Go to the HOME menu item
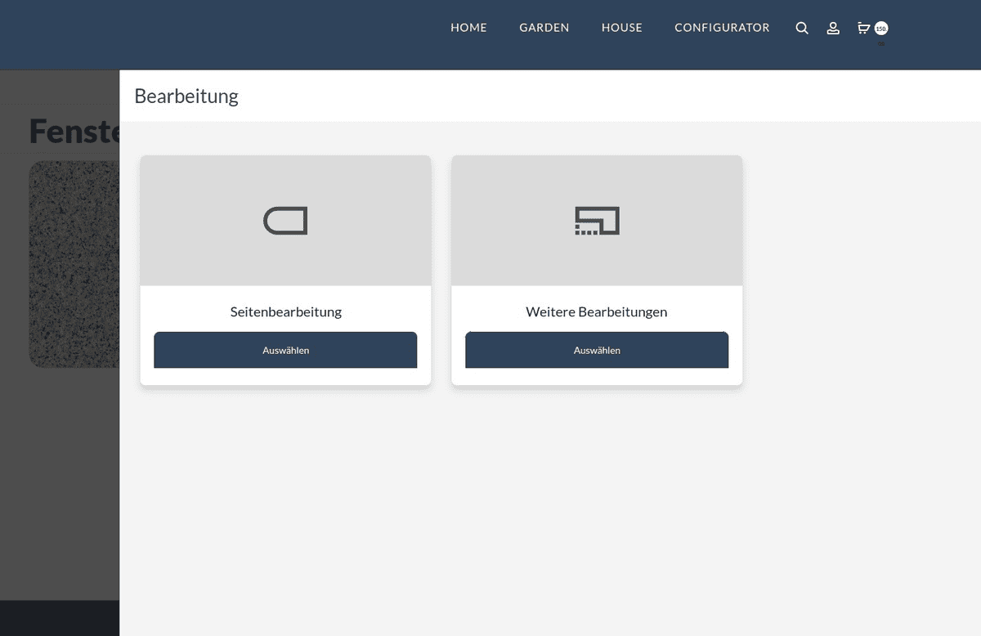This screenshot has width=981, height=636. [468, 28]
